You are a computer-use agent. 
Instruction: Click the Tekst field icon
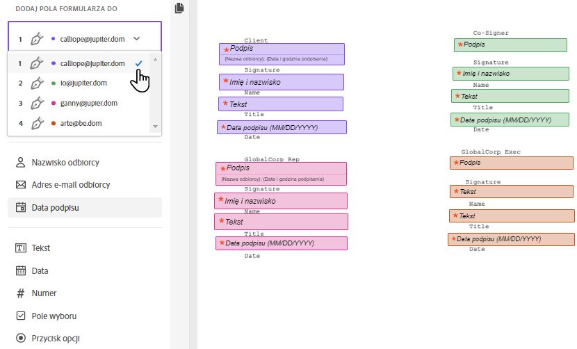[x=20, y=248]
